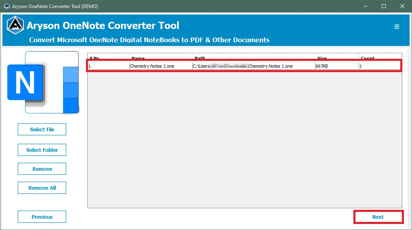Click the title bar application icon

coord(7,6)
